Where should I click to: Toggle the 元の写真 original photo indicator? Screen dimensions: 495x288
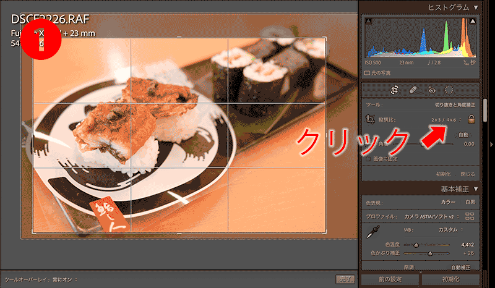(377, 73)
